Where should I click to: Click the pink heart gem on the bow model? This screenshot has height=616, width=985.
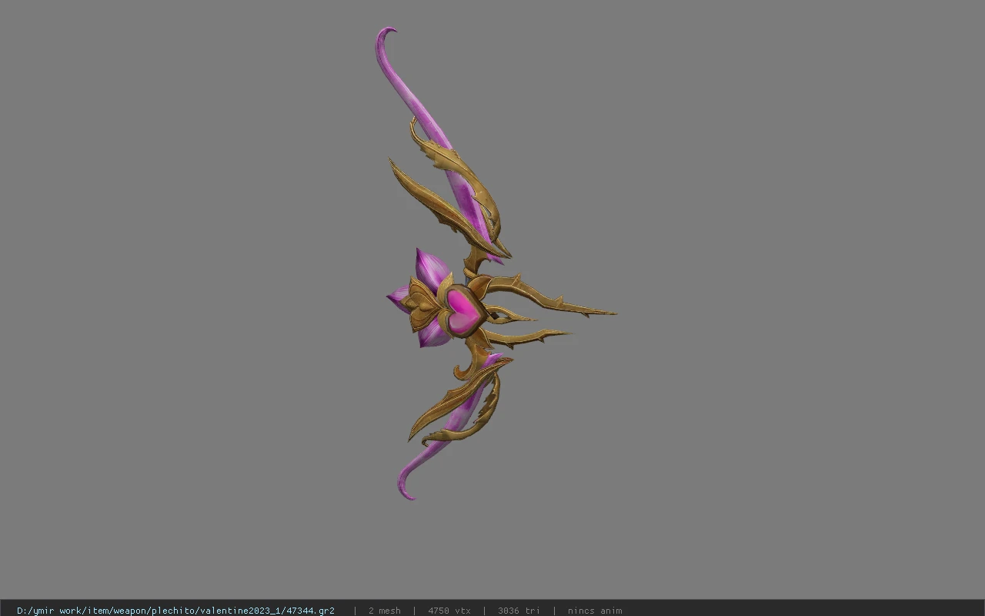462,311
